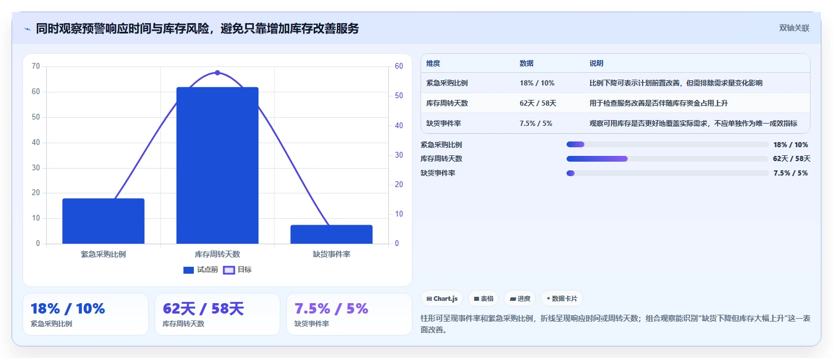
Task: Open the 7.5% / 5% stat card
Action: pos(349,314)
